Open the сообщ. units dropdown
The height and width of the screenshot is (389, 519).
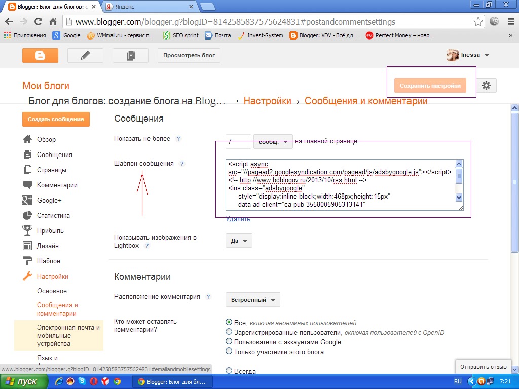click(x=273, y=142)
